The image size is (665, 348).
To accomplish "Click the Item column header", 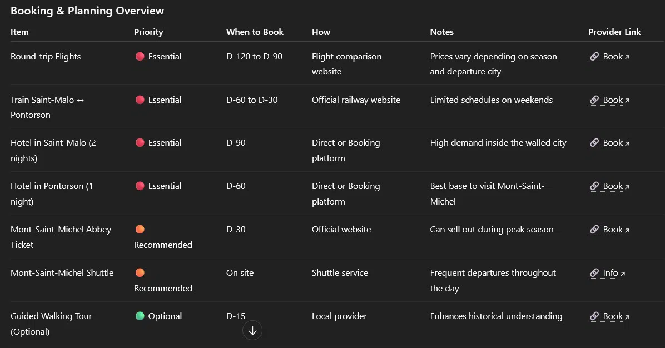I will tap(19, 32).
